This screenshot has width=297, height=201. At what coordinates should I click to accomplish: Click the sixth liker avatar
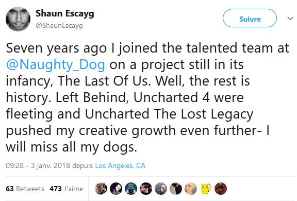tap(176, 189)
